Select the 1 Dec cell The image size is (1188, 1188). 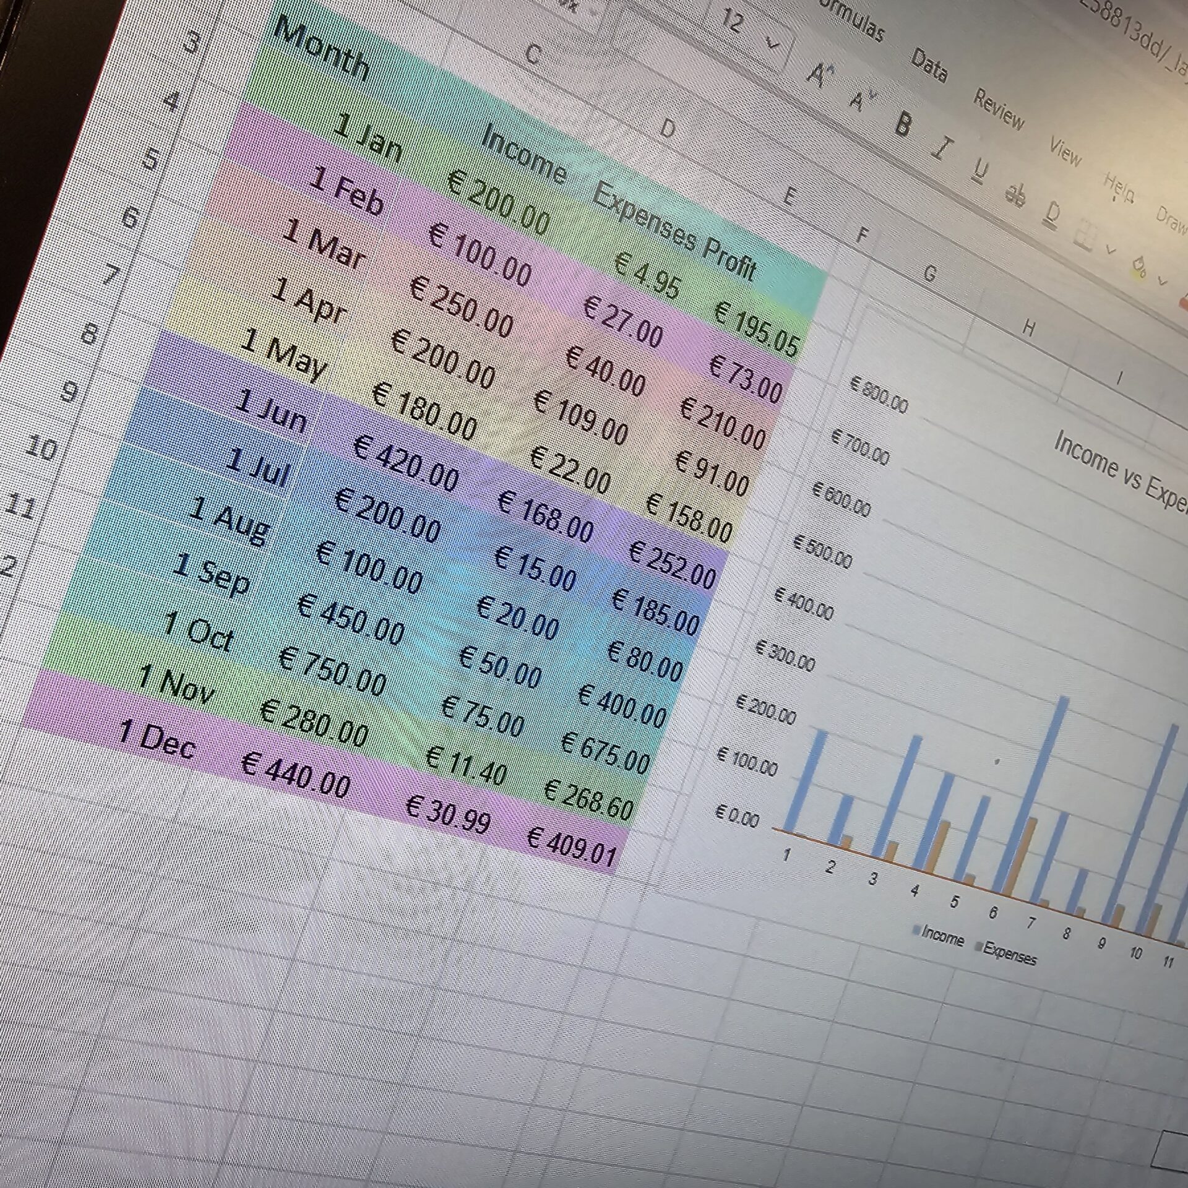(x=157, y=738)
